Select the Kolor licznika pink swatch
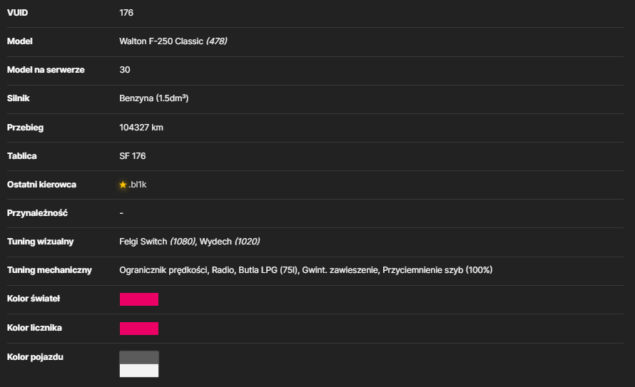Image resolution: width=635 pixels, height=387 pixels. point(139,329)
